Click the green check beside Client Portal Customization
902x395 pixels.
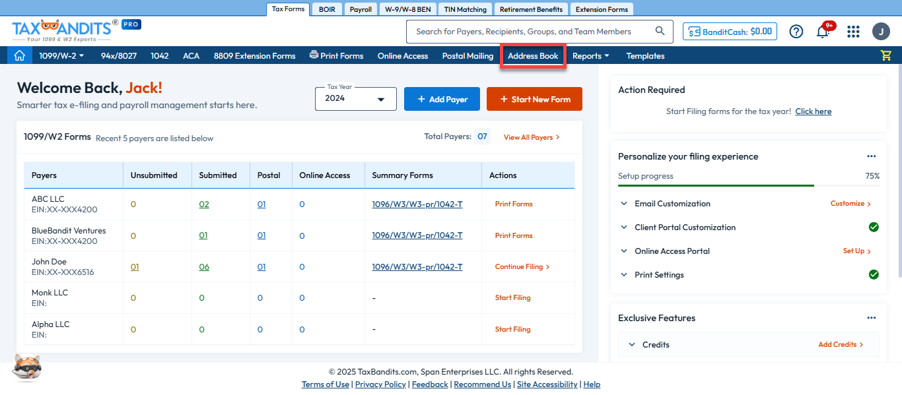click(874, 227)
